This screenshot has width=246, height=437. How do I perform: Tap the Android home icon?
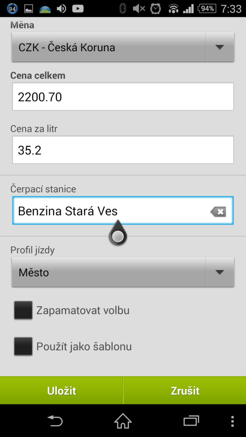click(123, 420)
